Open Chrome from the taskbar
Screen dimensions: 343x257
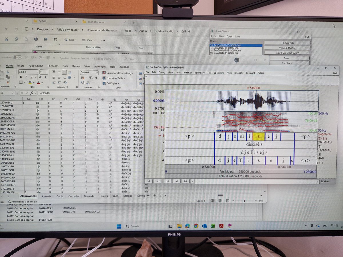196,226
